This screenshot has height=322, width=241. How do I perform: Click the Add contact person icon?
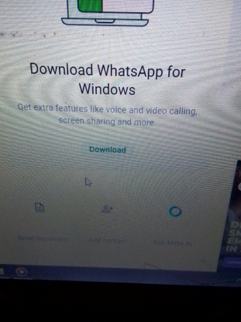pyautogui.click(x=107, y=209)
